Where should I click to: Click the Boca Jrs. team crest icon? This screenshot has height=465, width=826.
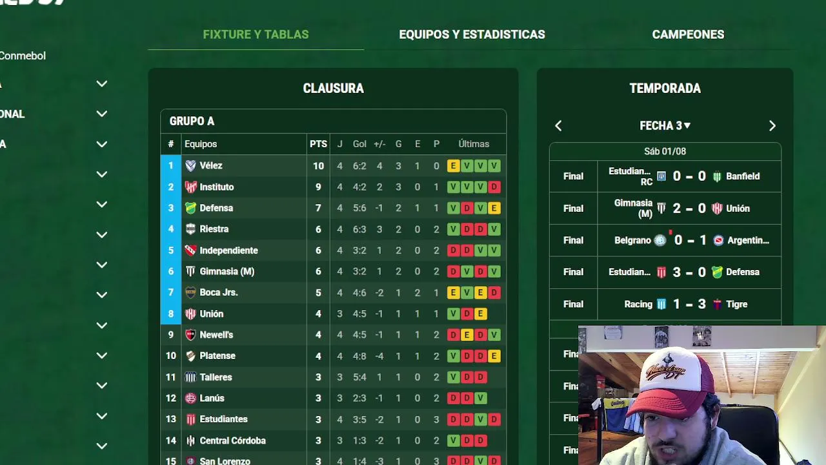pyautogui.click(x=190, y=293)
